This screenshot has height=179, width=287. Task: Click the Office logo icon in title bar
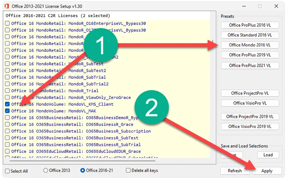click(6, 6)
